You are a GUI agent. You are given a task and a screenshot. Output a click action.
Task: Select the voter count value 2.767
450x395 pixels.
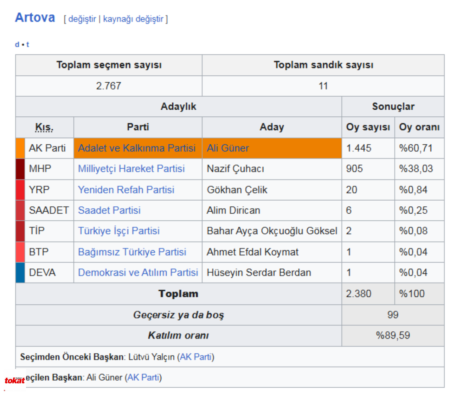pyautogui.click(x=109, y=86)
